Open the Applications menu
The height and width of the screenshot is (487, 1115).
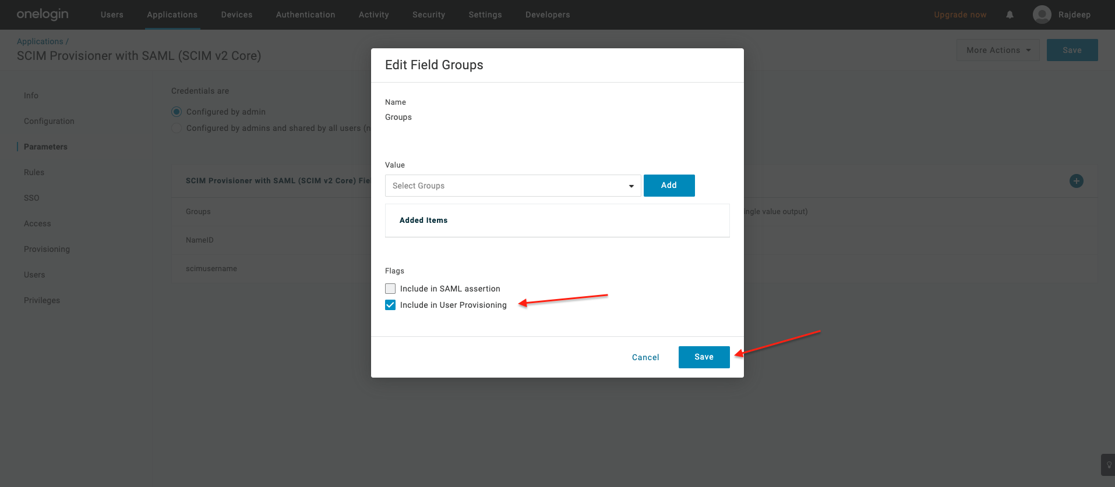[172, 15]
